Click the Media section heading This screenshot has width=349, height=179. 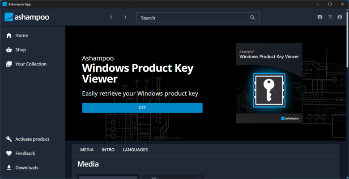88,164
